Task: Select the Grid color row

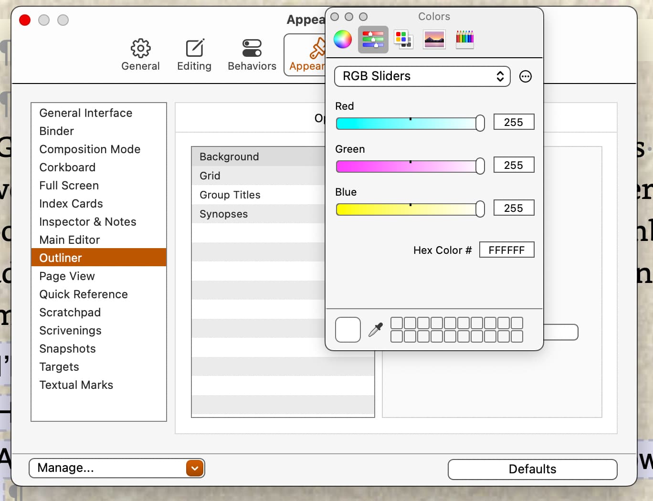Action: [258, 176]
